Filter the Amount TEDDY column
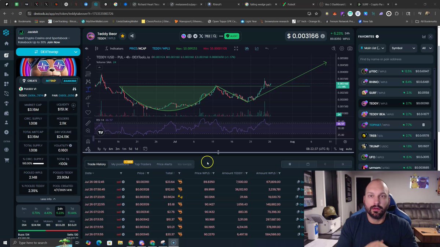Viewport: 440px width, 247px height. tap(246, 173)
